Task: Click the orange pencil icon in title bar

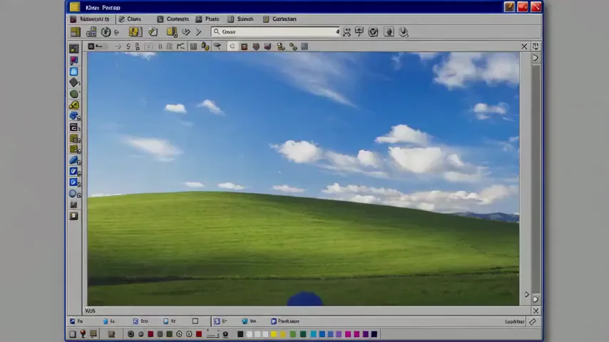Action: coord(509,7)
